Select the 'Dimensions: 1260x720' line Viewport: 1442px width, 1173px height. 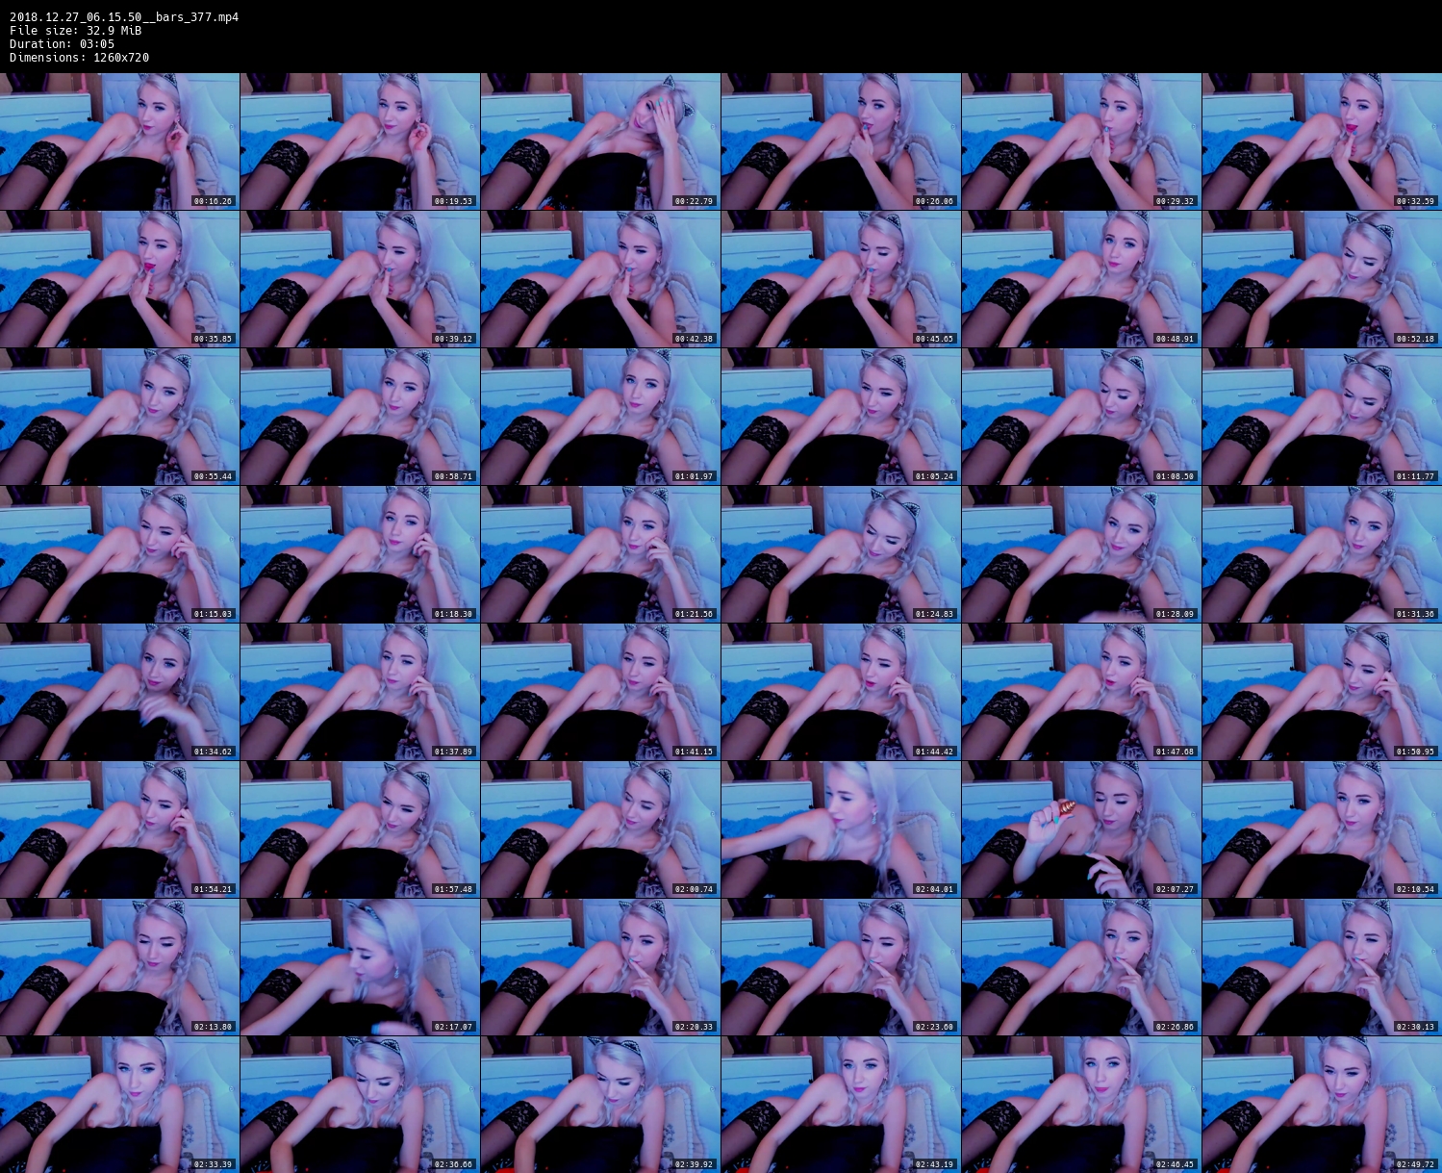pyautogui.click(x=79, y=58)
